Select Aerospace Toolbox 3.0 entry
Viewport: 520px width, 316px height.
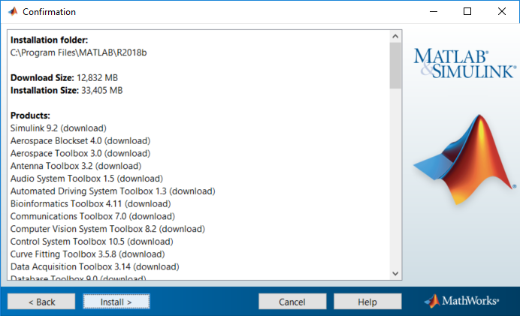point(80,153)
